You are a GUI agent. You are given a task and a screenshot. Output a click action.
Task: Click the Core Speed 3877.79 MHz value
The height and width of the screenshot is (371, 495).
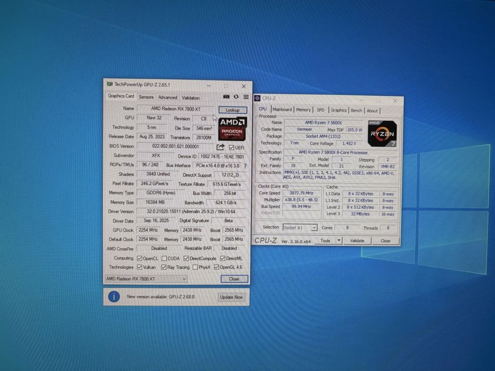301,193
